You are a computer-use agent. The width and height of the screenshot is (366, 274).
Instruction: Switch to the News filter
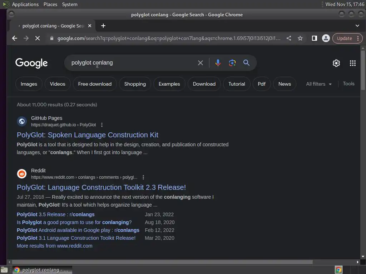pos(285,84)
